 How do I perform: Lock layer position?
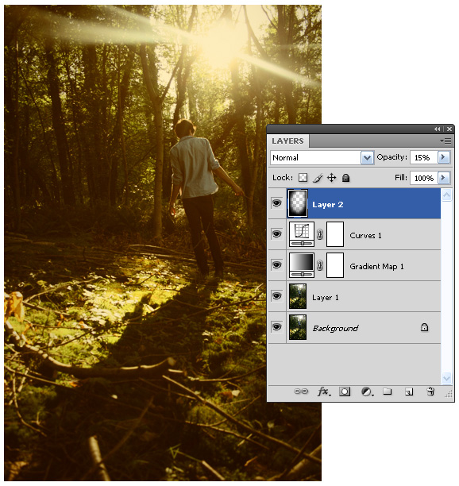[x=331, y=178]
